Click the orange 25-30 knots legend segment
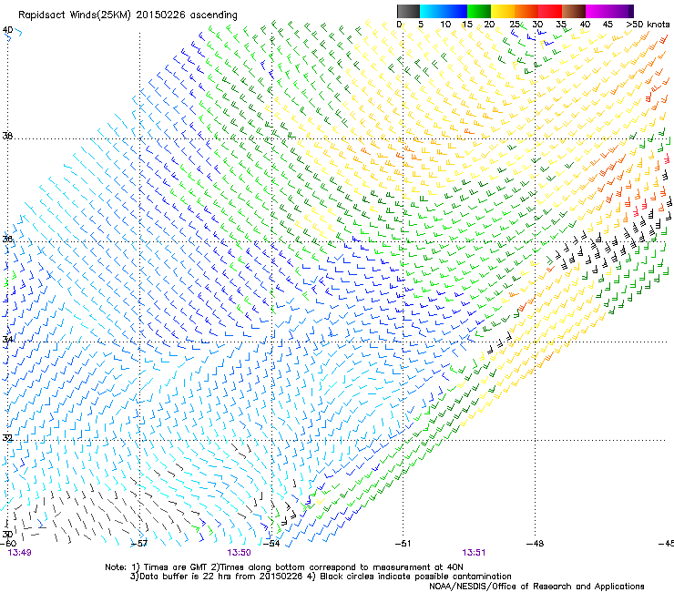Screen dimensions: 674x592 (x=526, y=11)
